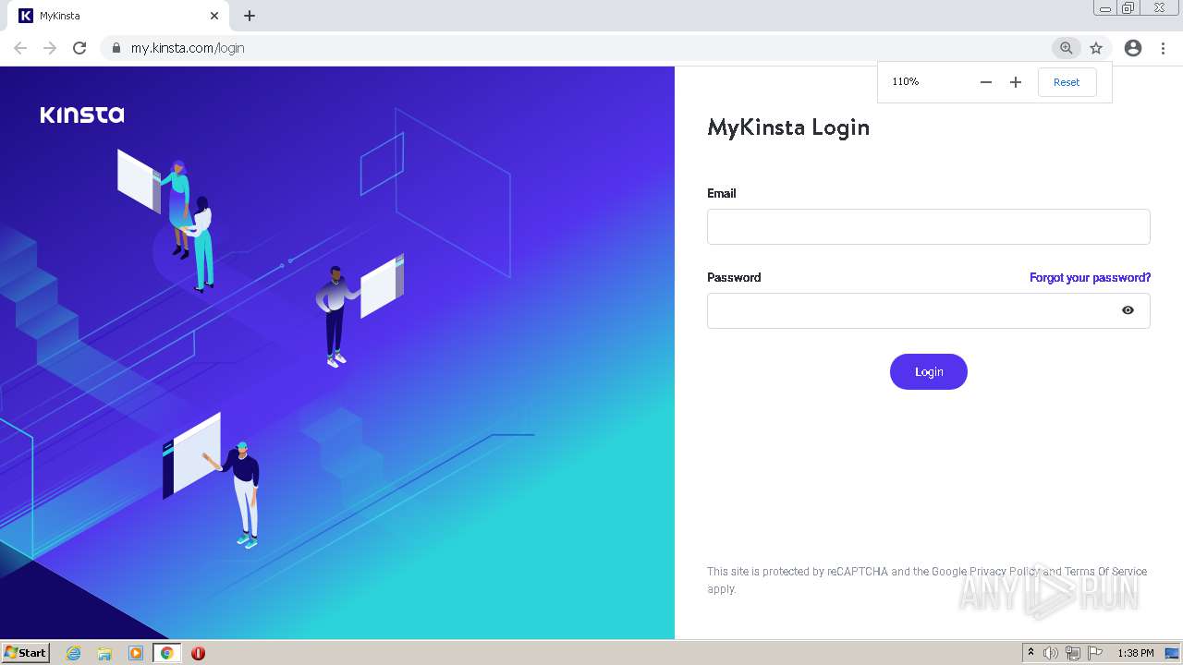
Task: Decrease zoom with minus button
Action: click(986, 82)
